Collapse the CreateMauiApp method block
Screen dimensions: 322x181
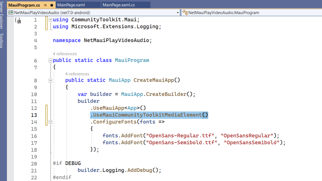(x=50, y=80)
